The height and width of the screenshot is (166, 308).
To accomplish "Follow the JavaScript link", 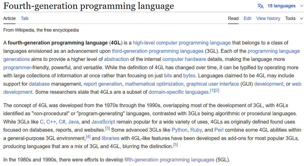I will tap(103, 122).
